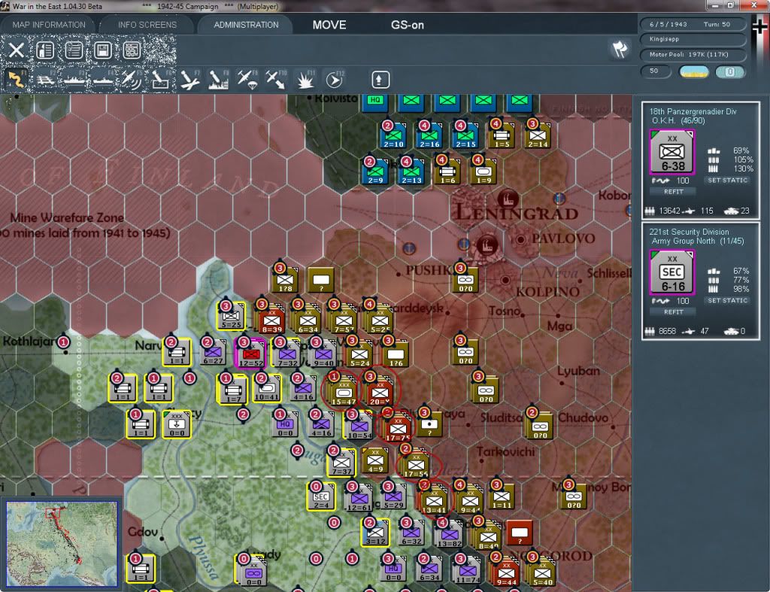Image resolution: width=770 pixels, height=592 pixels.
Task: Select the red 8=39 unit counter
Action: click(271, 320)
